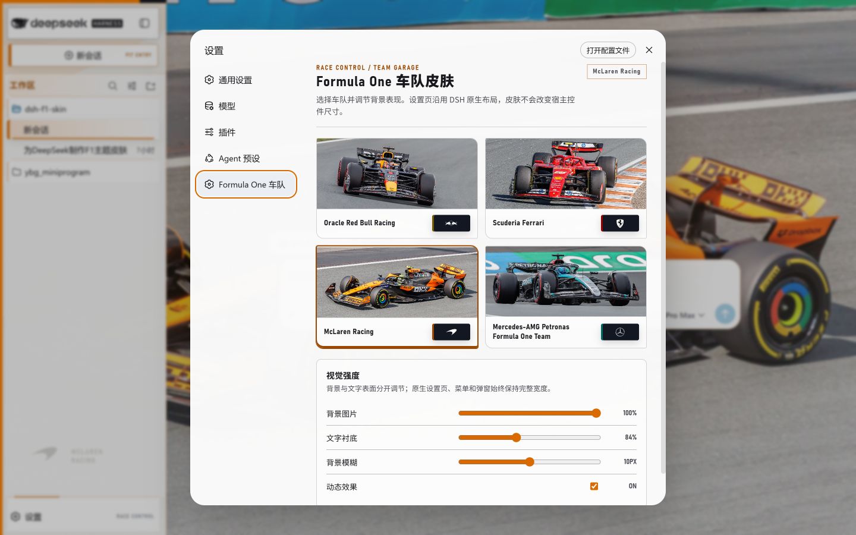Click the 100% value of 背景图片
Screen dimensions: 856x535
[x=630, y=413]
